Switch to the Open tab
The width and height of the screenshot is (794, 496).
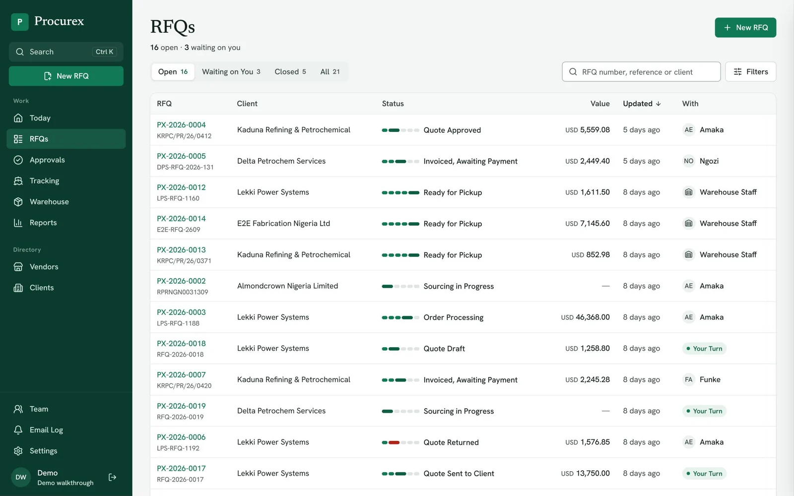point(173,72)
